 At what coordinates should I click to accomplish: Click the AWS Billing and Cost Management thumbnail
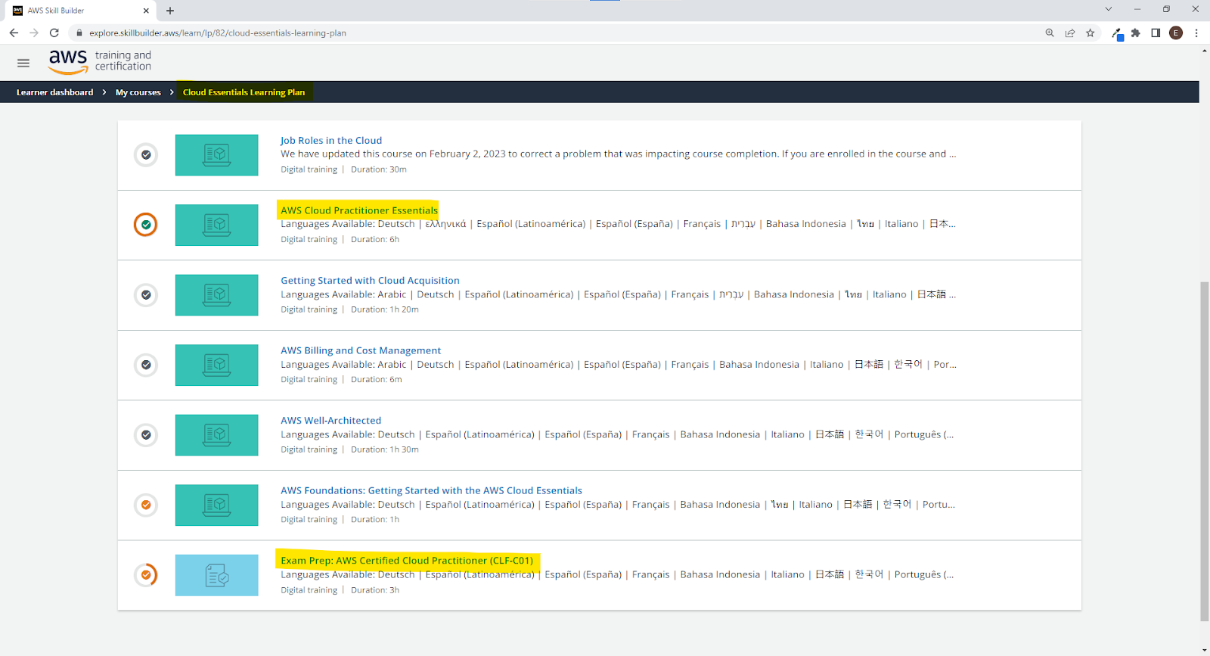click(216, 365)
